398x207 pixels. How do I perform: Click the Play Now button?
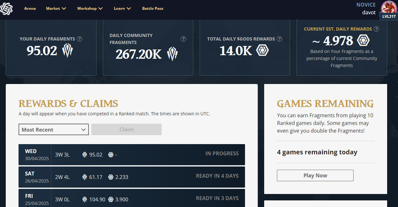[315, 175]
